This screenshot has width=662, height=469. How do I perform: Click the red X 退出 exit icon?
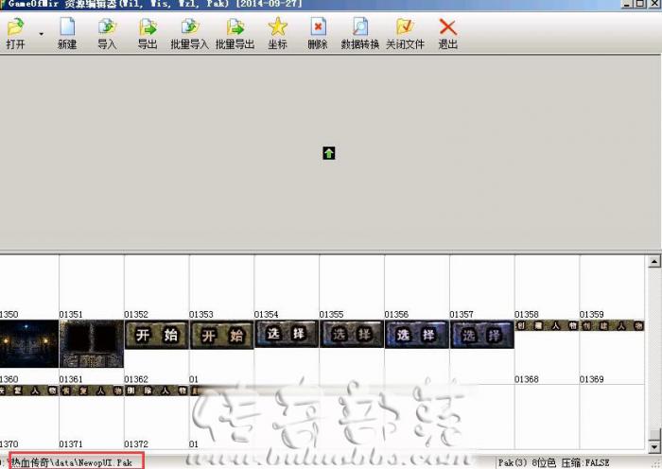tap(447, 28)
